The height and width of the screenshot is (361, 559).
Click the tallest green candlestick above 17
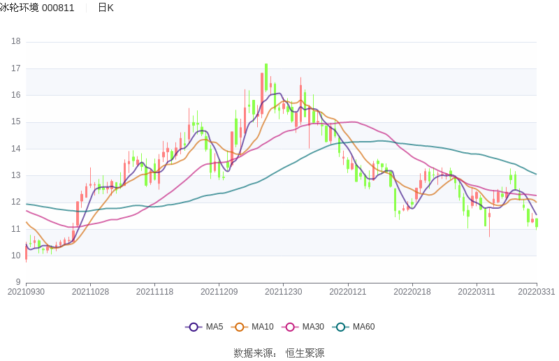pyautogui.click(x=266, y=75)
